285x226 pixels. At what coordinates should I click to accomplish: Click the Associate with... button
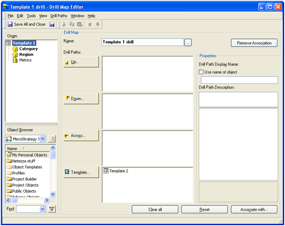pyautogui.click(x=254, y=209)
